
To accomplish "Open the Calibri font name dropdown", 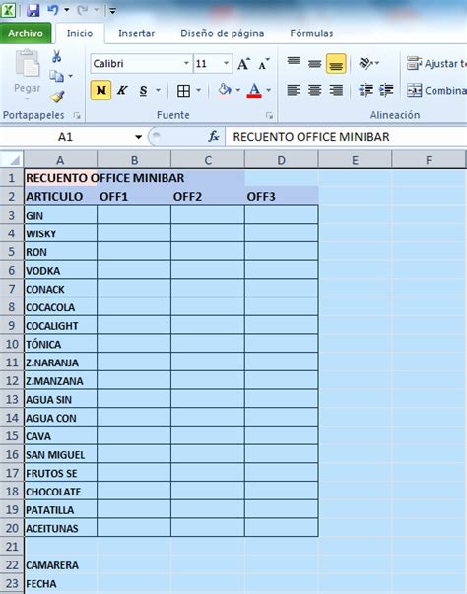I will [187, 63].
